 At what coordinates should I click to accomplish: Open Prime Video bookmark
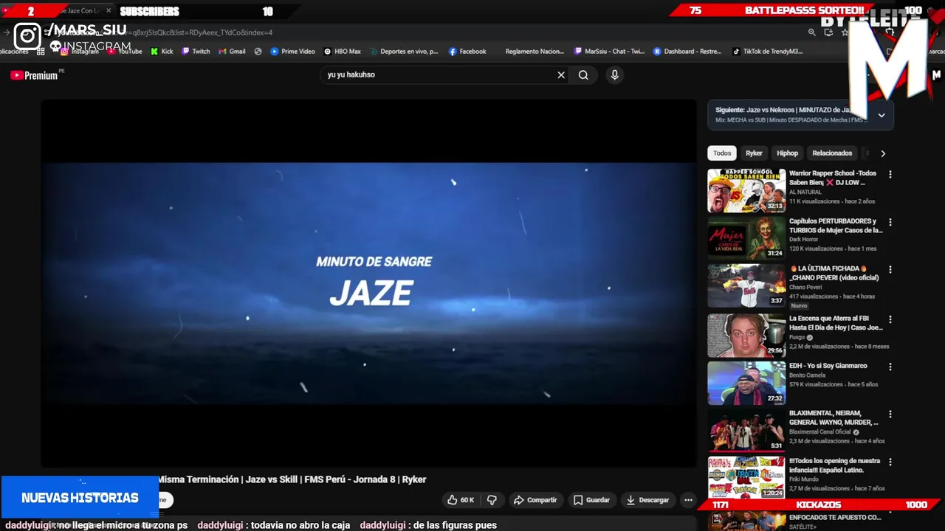pyautogui.click(x=292, y=52)
